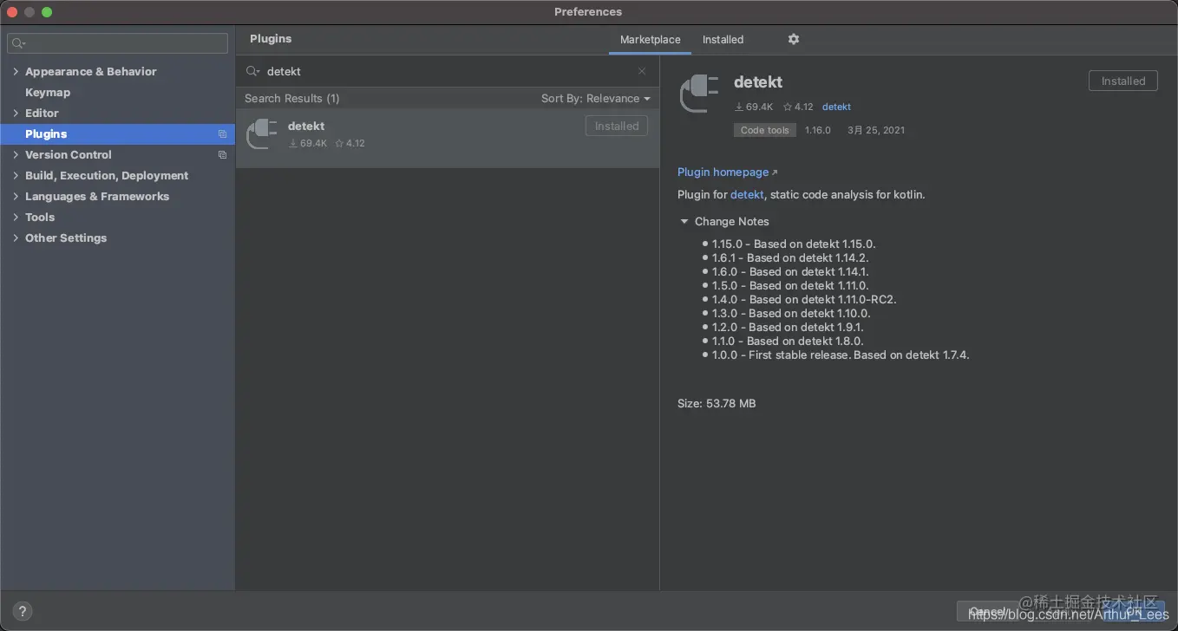Click the copy icon beside Plugins
The image size is (1178, 631).
[x=222, y=134]
